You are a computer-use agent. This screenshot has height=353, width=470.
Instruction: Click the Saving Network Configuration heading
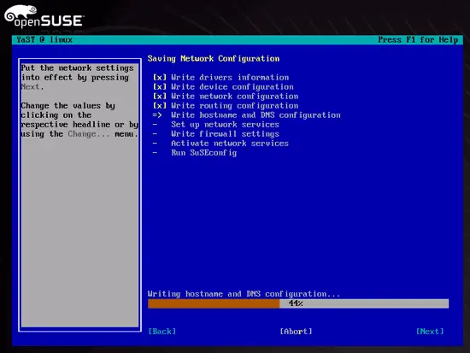(214, 59)
